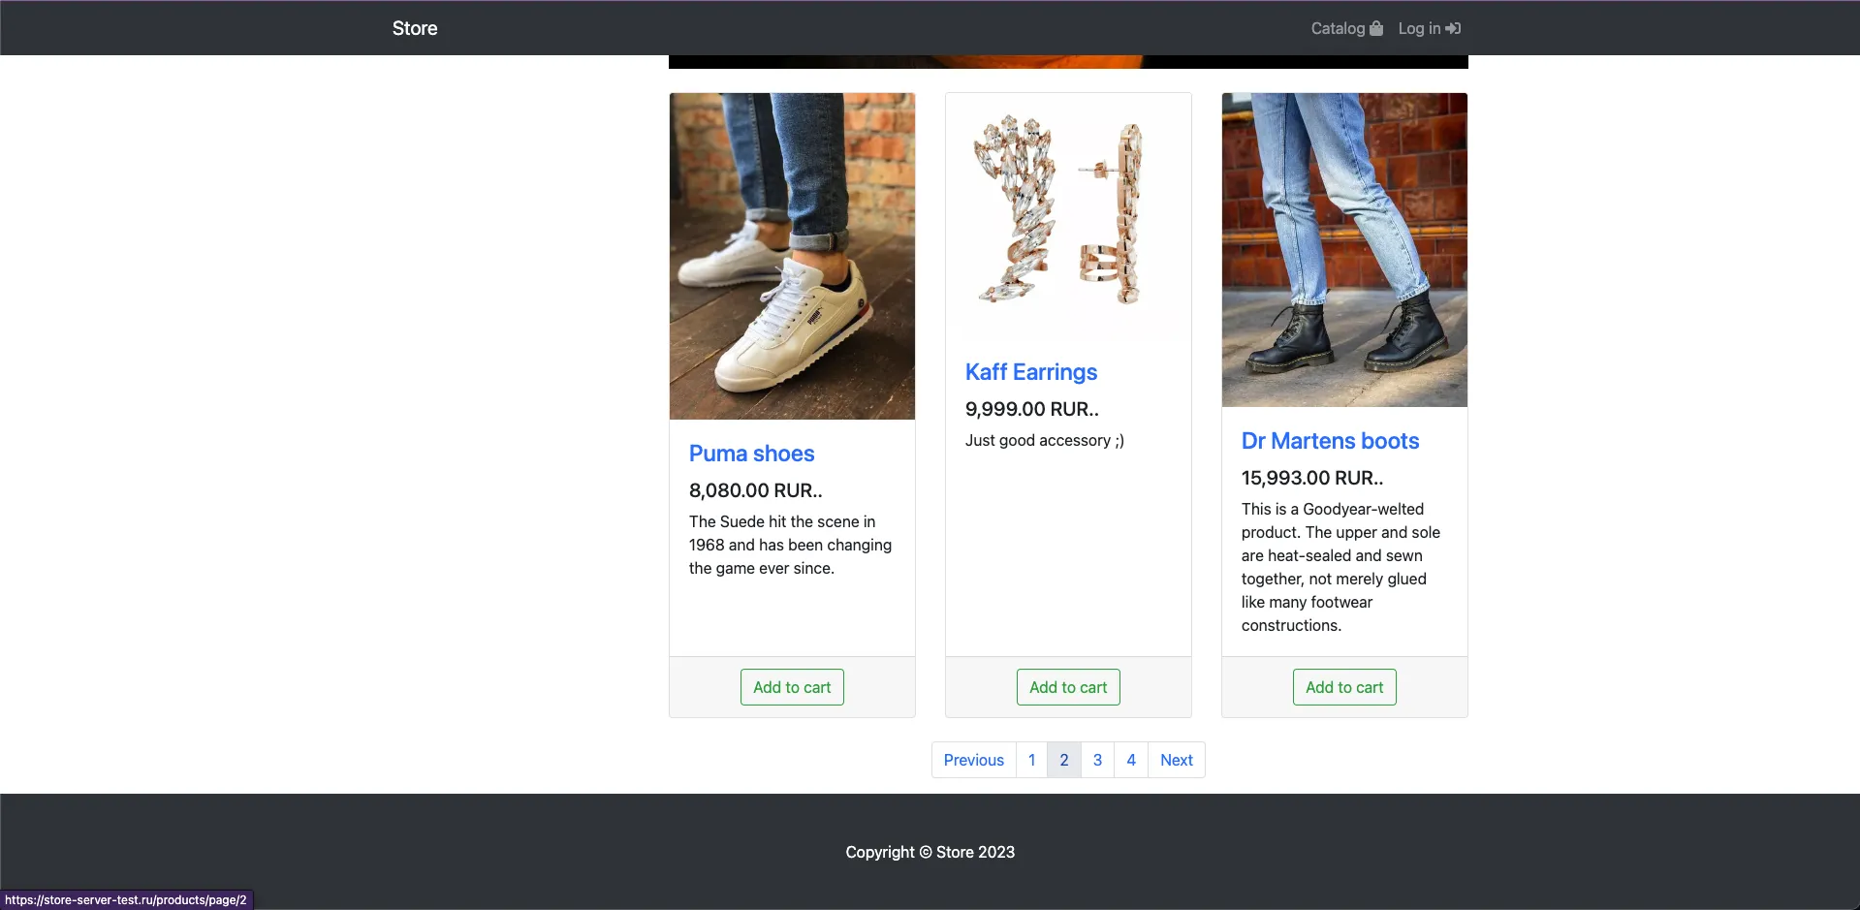
Task: Open the Store brand link
Action: pos(415,28)
